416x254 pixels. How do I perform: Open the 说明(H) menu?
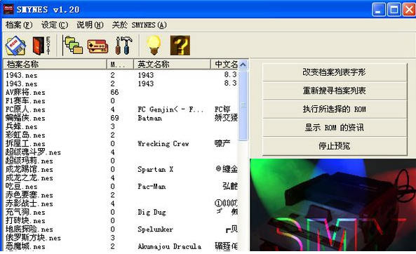90,25
